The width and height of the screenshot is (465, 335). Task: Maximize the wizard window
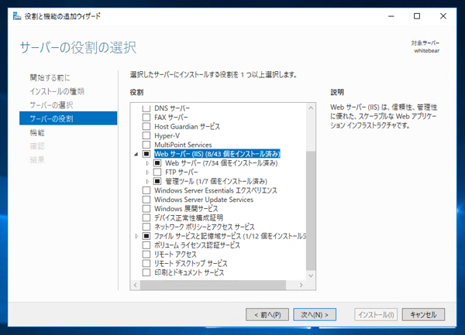pyautogui.click(x=417, y=16)
